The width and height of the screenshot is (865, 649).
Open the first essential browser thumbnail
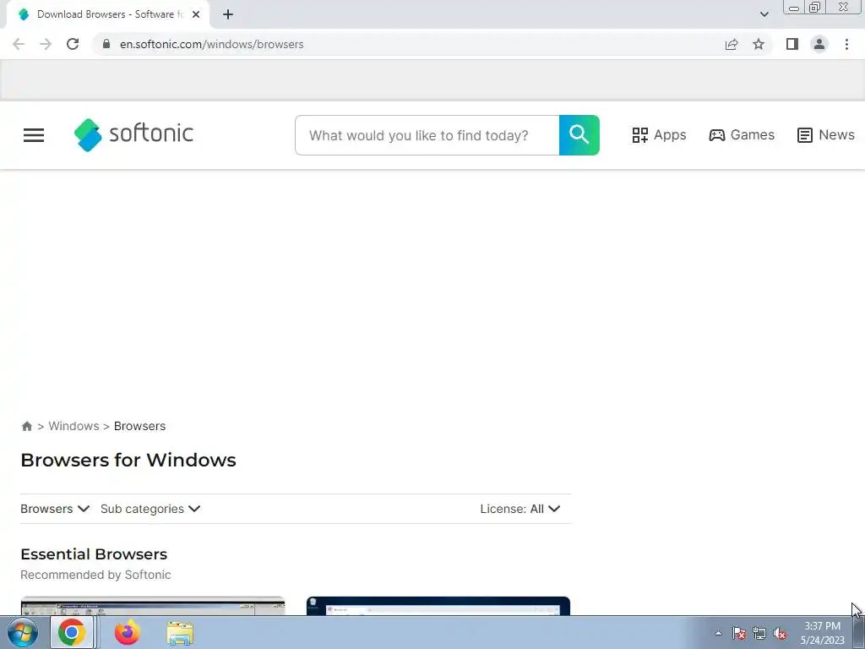point(153,606)
